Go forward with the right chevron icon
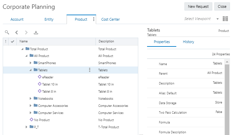The height and width of the screenshot is (135, 232). click(x=26, y=32)
